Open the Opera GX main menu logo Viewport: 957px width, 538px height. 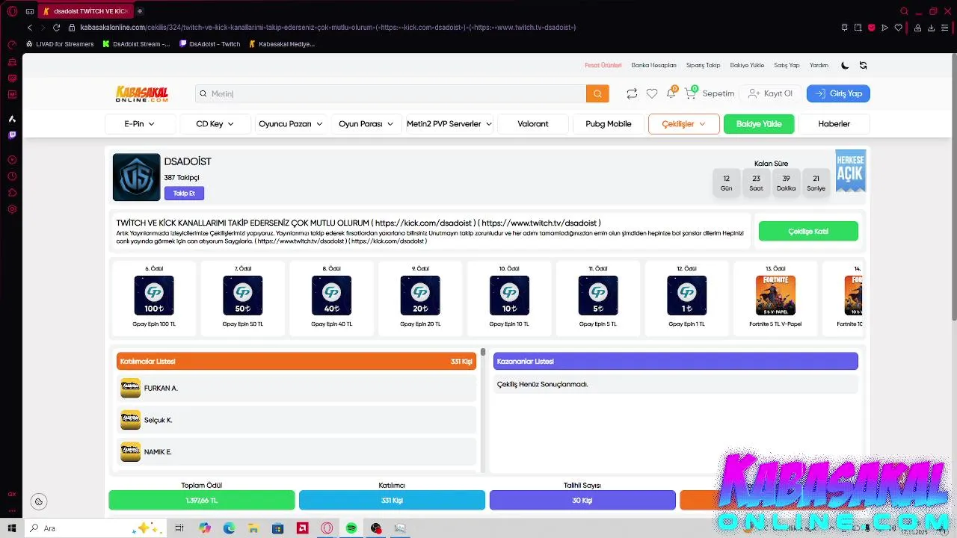click(12, 11)
